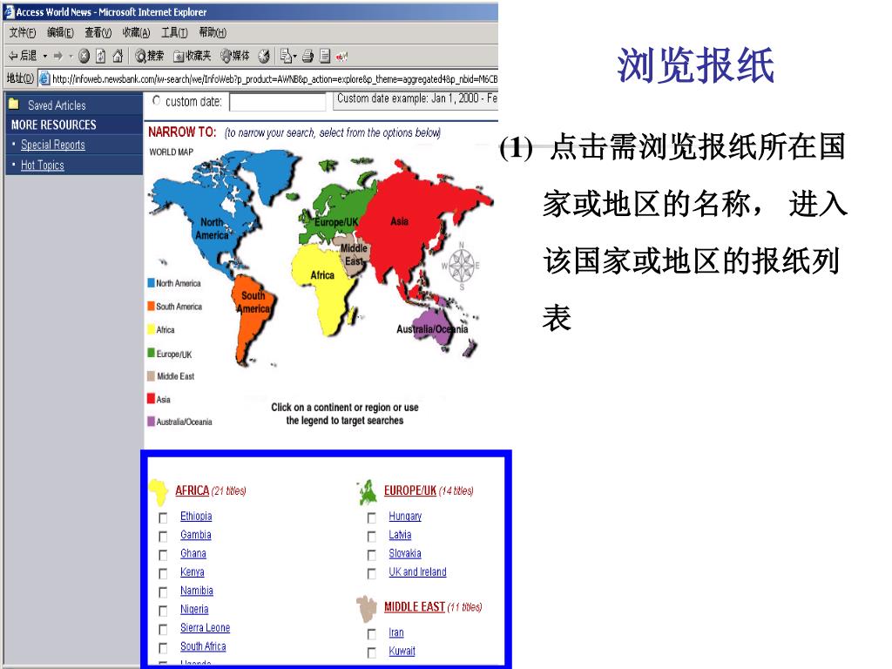
Task: Check the Slovakia checkbox
Action: click(x=372, y=555)
